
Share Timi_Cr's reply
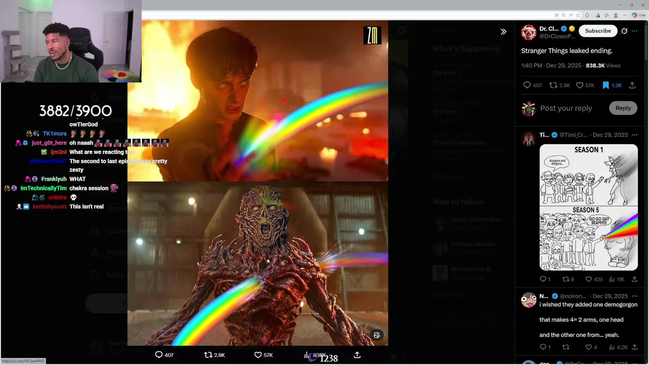[x=634, y=279]
